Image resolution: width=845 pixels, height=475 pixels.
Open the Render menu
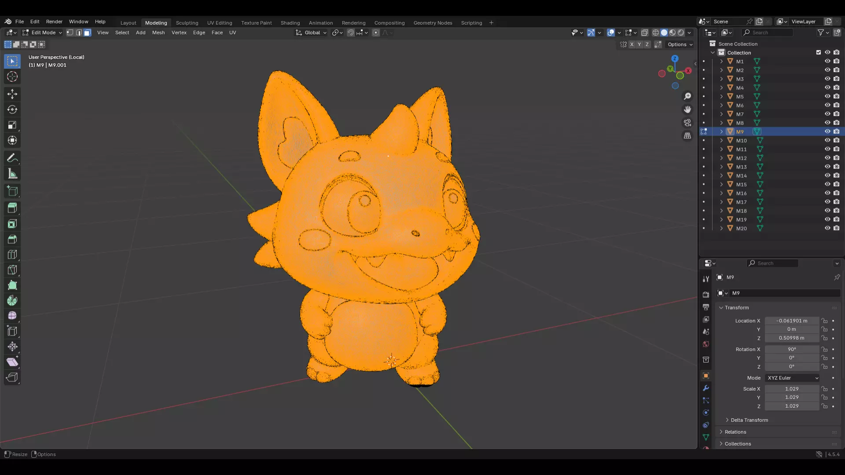tap(54, 22)
